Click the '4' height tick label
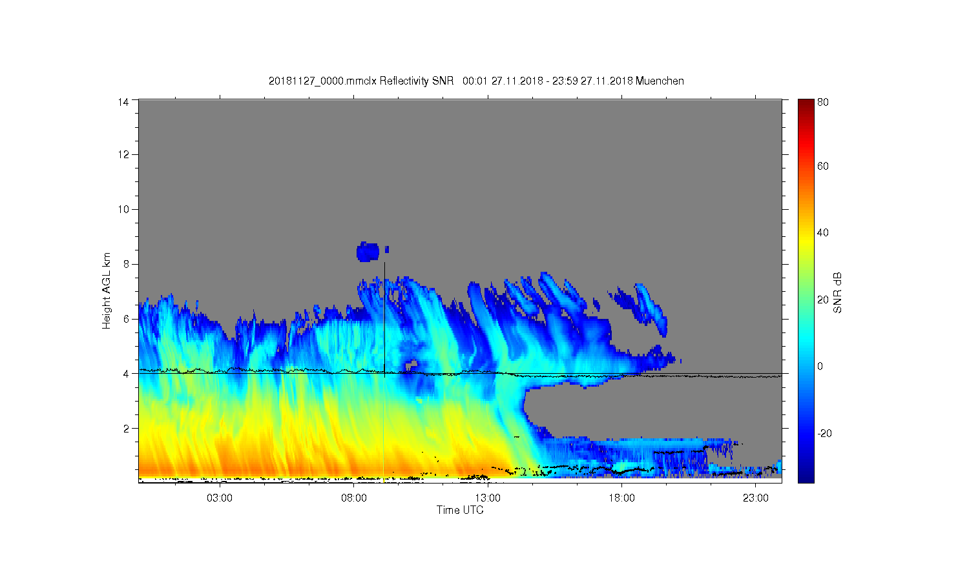 (127, 374)
